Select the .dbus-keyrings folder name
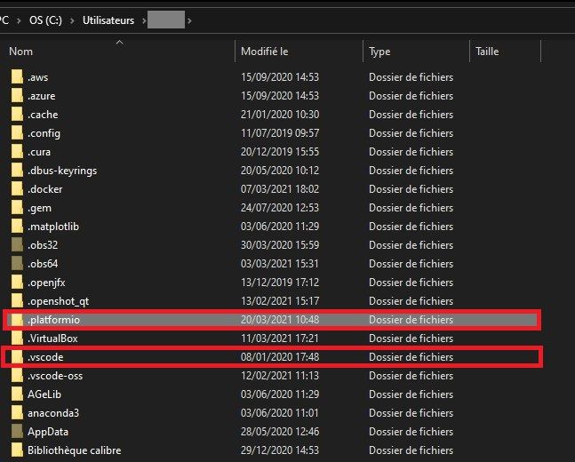Image resolution: width=575 pixels, height=462 pixels. [62, 171]
